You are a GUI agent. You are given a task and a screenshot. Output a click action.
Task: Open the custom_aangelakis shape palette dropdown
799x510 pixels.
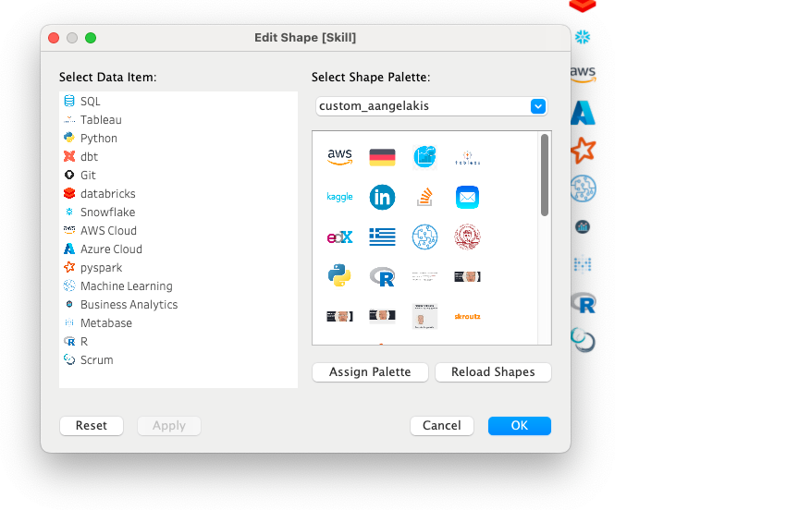[431, 106]
